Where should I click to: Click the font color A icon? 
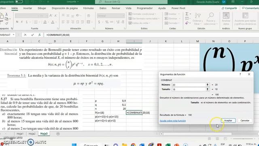click(53, 22)
